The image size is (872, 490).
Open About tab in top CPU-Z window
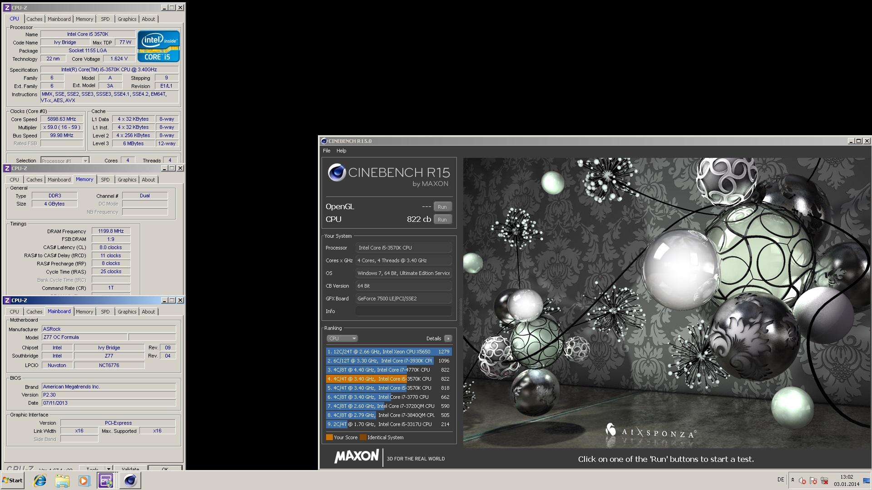point(149,19)
